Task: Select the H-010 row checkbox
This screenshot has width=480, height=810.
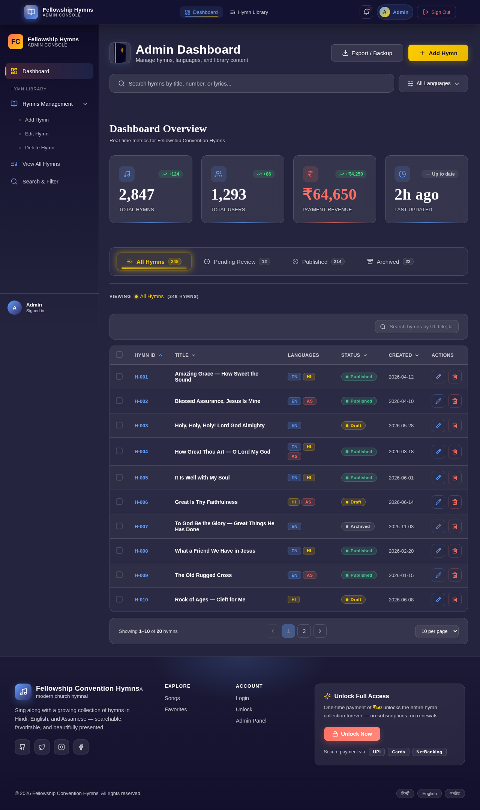Action: click(119, 599)
